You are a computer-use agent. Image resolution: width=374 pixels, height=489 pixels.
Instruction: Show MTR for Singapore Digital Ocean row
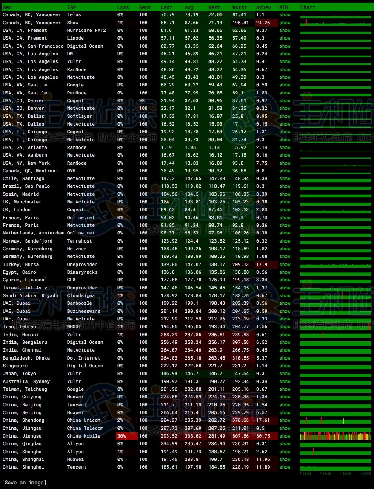click(x=285, y=366)
